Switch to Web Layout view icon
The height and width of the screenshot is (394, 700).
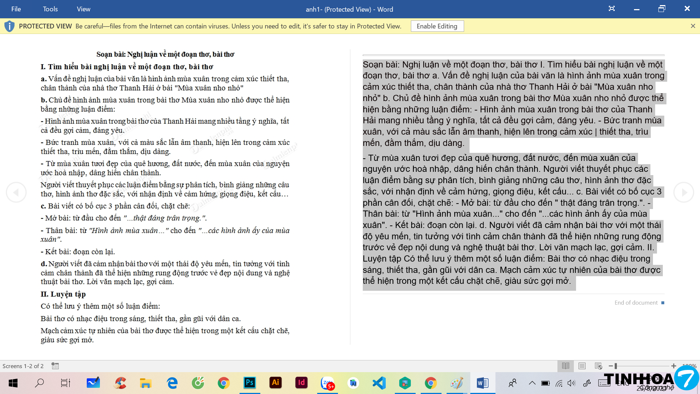(598, 366)
